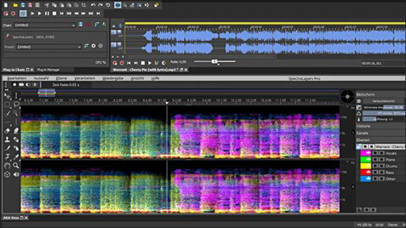Select the move layer arrow tool
The image size is (406, 228).
click(x=8, y=96)
